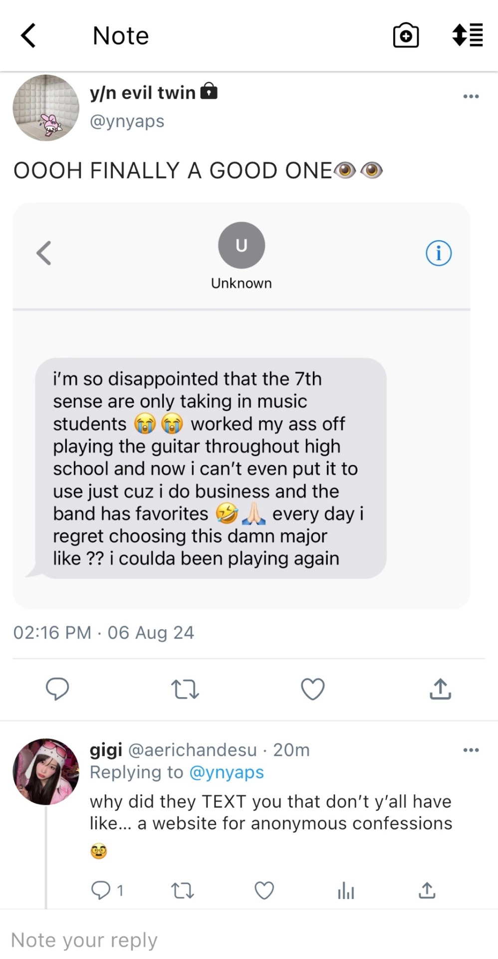Tap the back arrow beside Note
This screenshot has height=959, width=498.
pyautogui.click(x=28, y=35)
